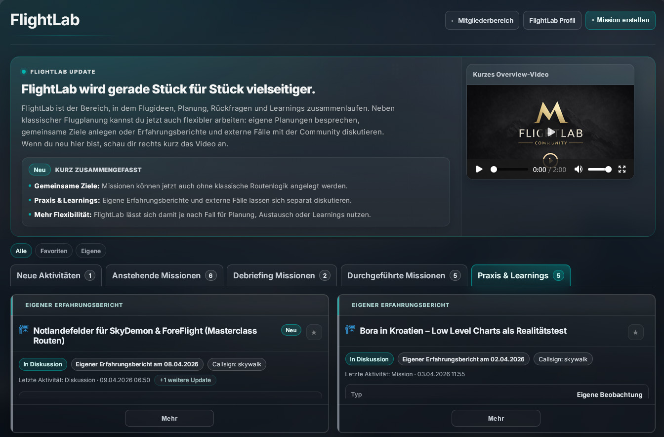This screenshot has width=664, height=437.
Task: Click the center play overlay on the video
Action: click(x=550, y=132)
